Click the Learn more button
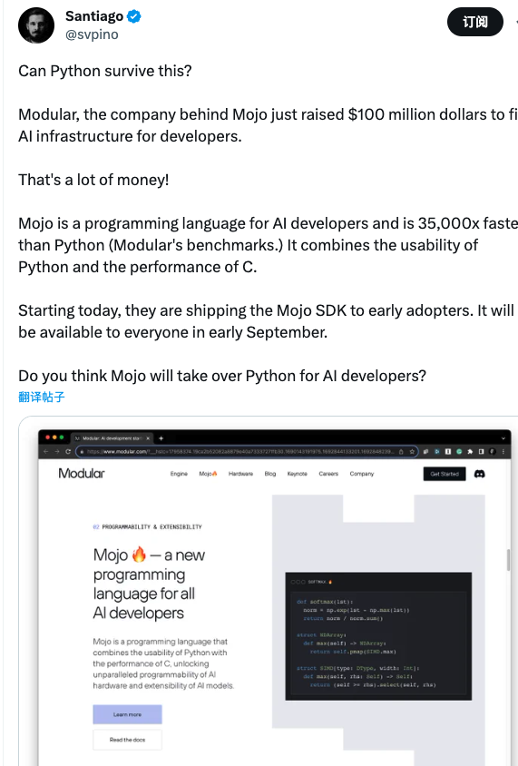The width and height of the screenshot is (518, 766). (x=127, y=714)
